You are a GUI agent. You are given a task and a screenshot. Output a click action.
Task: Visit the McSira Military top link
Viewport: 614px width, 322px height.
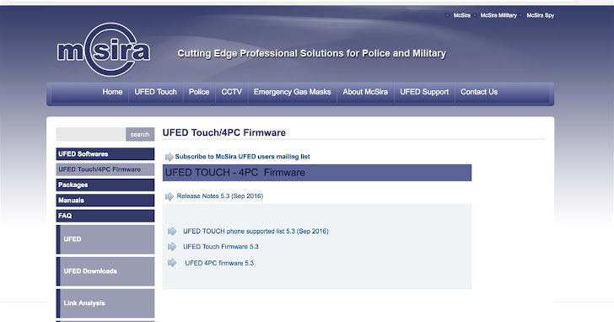[498, 15]
